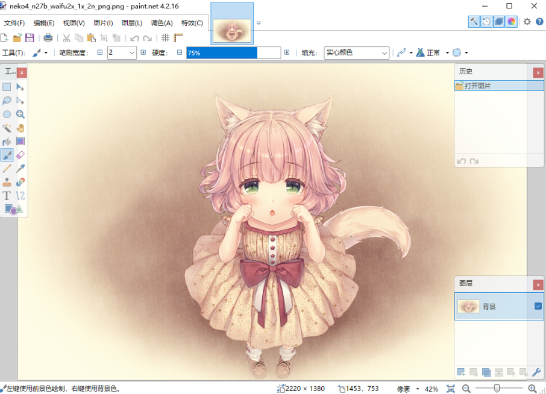Select the Gradient tool
Image resolution: width=546 pixels, height=394 pixels.
(20, 142)
